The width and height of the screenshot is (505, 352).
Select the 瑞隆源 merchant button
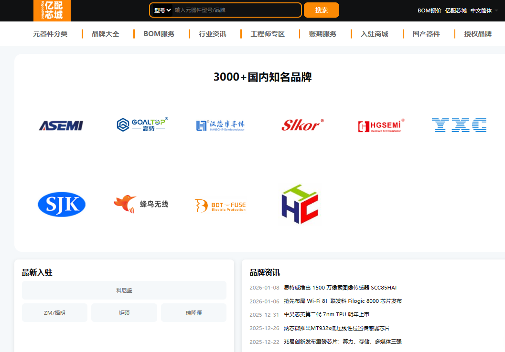click(193, 312)
